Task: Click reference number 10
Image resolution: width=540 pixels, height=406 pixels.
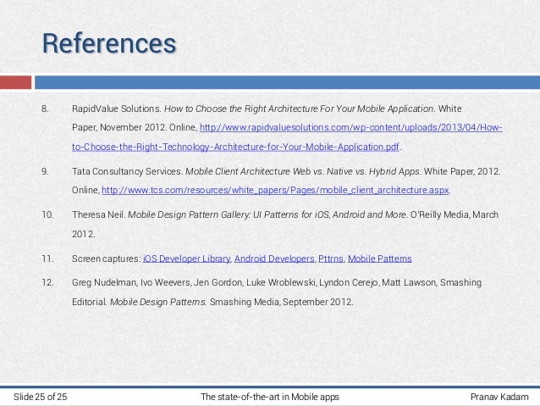Action: [47, 214]
